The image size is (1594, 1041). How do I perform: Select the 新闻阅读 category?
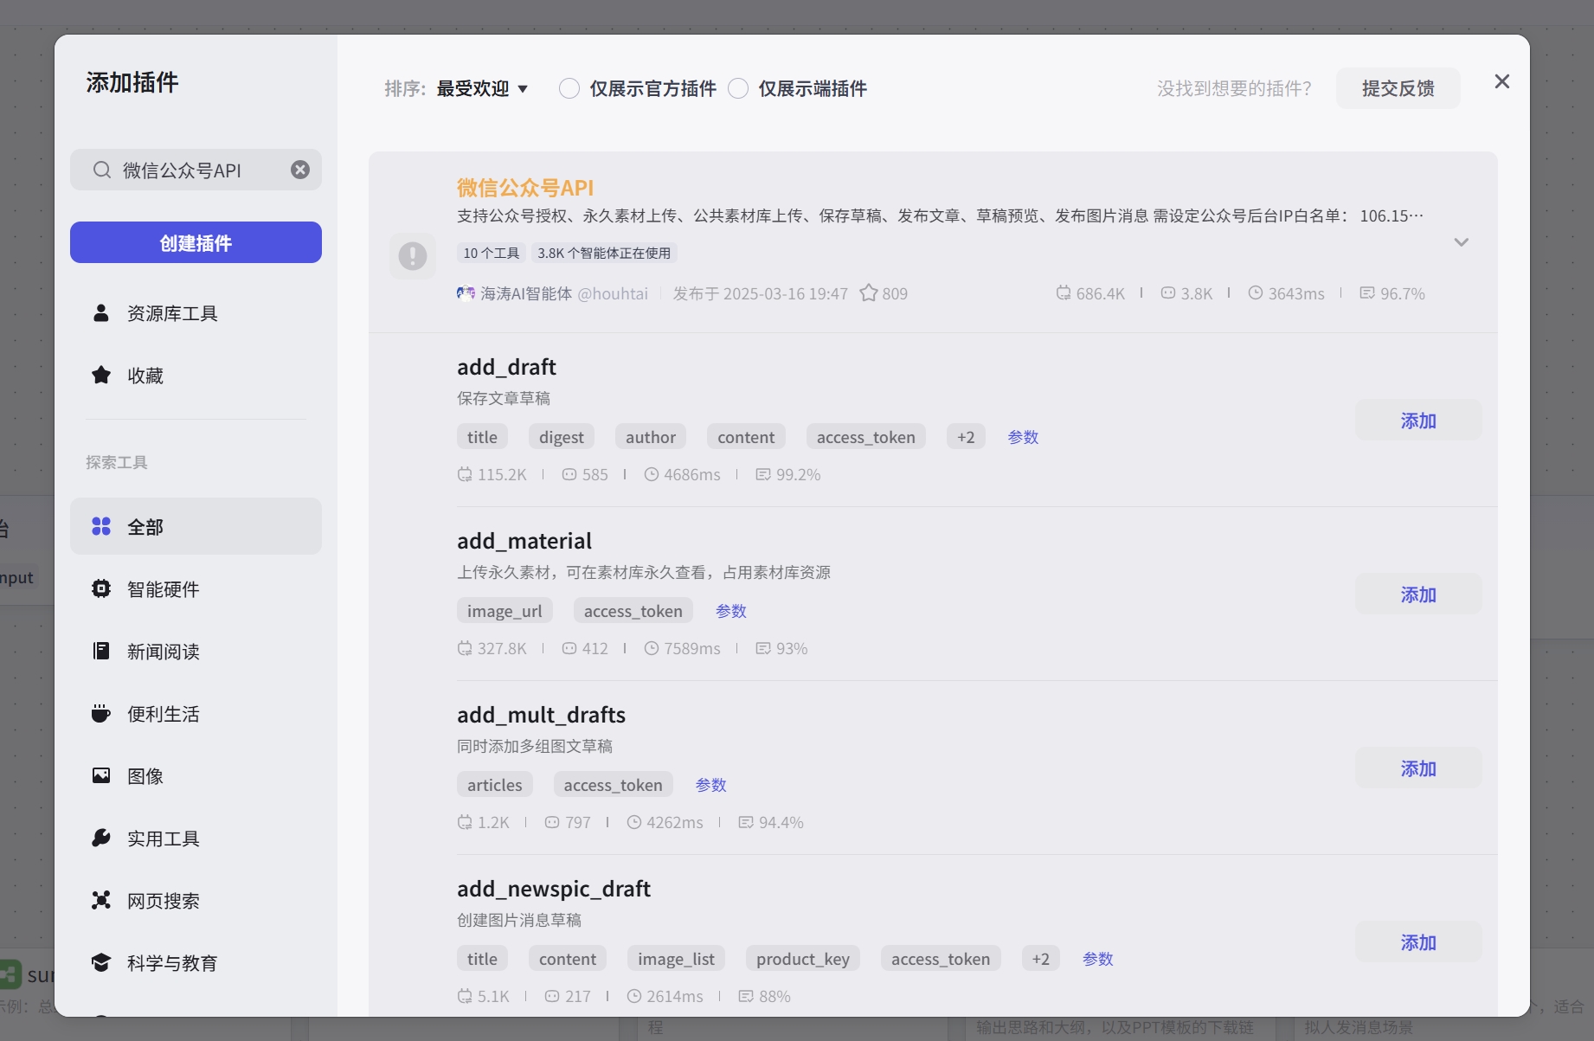[196, 651]
